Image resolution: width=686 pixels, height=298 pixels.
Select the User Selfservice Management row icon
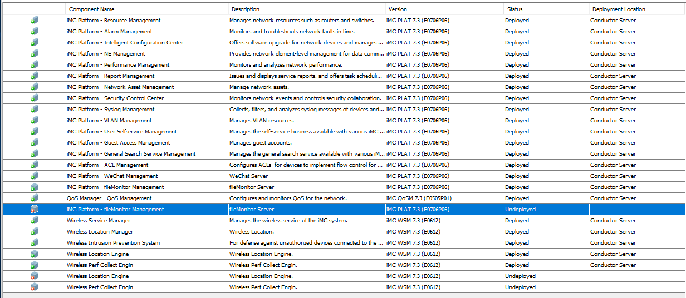click(x=35, y=132)
